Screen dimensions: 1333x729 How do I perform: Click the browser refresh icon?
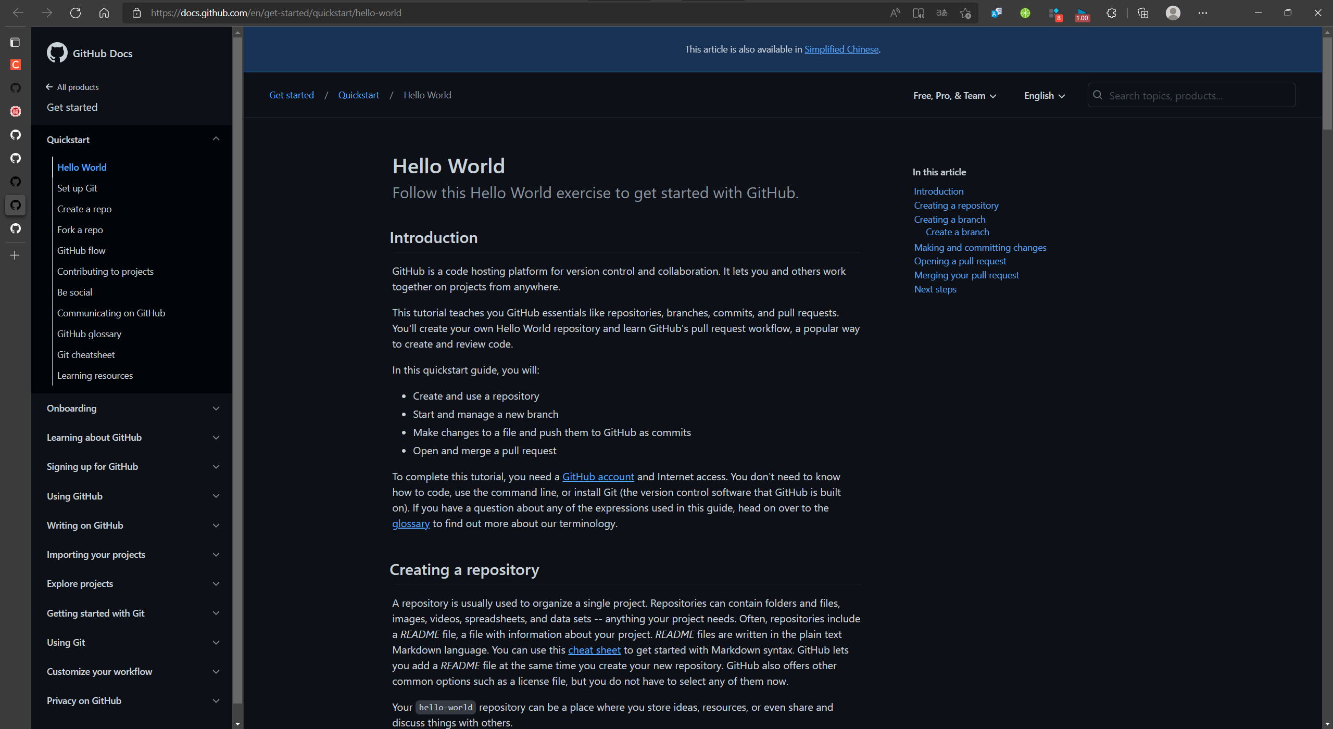(76, 13)
